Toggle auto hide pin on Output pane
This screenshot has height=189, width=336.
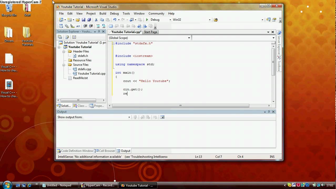[269, 112]
